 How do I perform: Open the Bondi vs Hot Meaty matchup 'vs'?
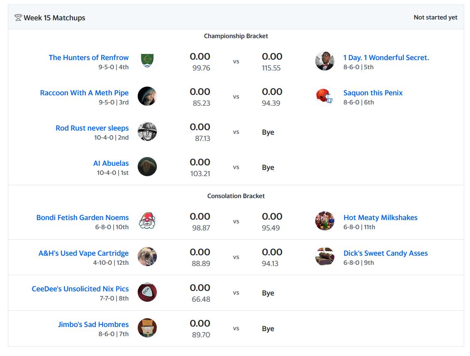point(236,221)
